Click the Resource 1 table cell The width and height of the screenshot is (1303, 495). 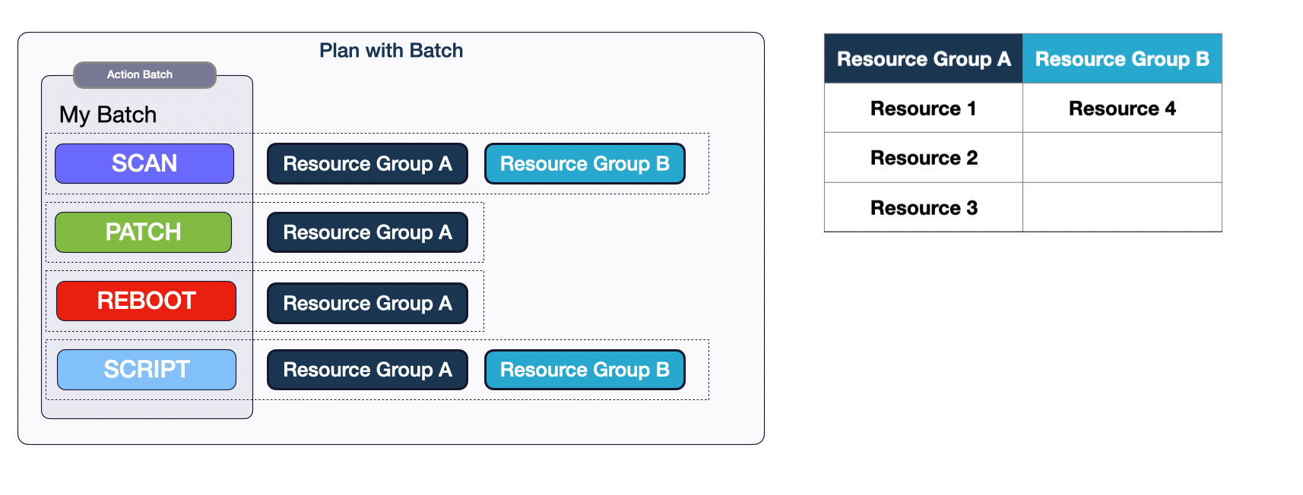tap(924, 109)
